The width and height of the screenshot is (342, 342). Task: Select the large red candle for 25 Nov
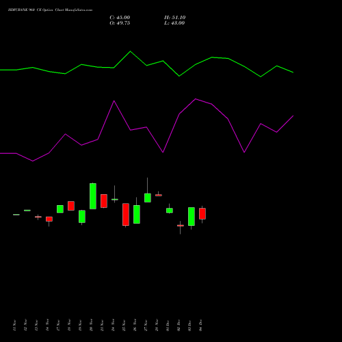(126, 215)
